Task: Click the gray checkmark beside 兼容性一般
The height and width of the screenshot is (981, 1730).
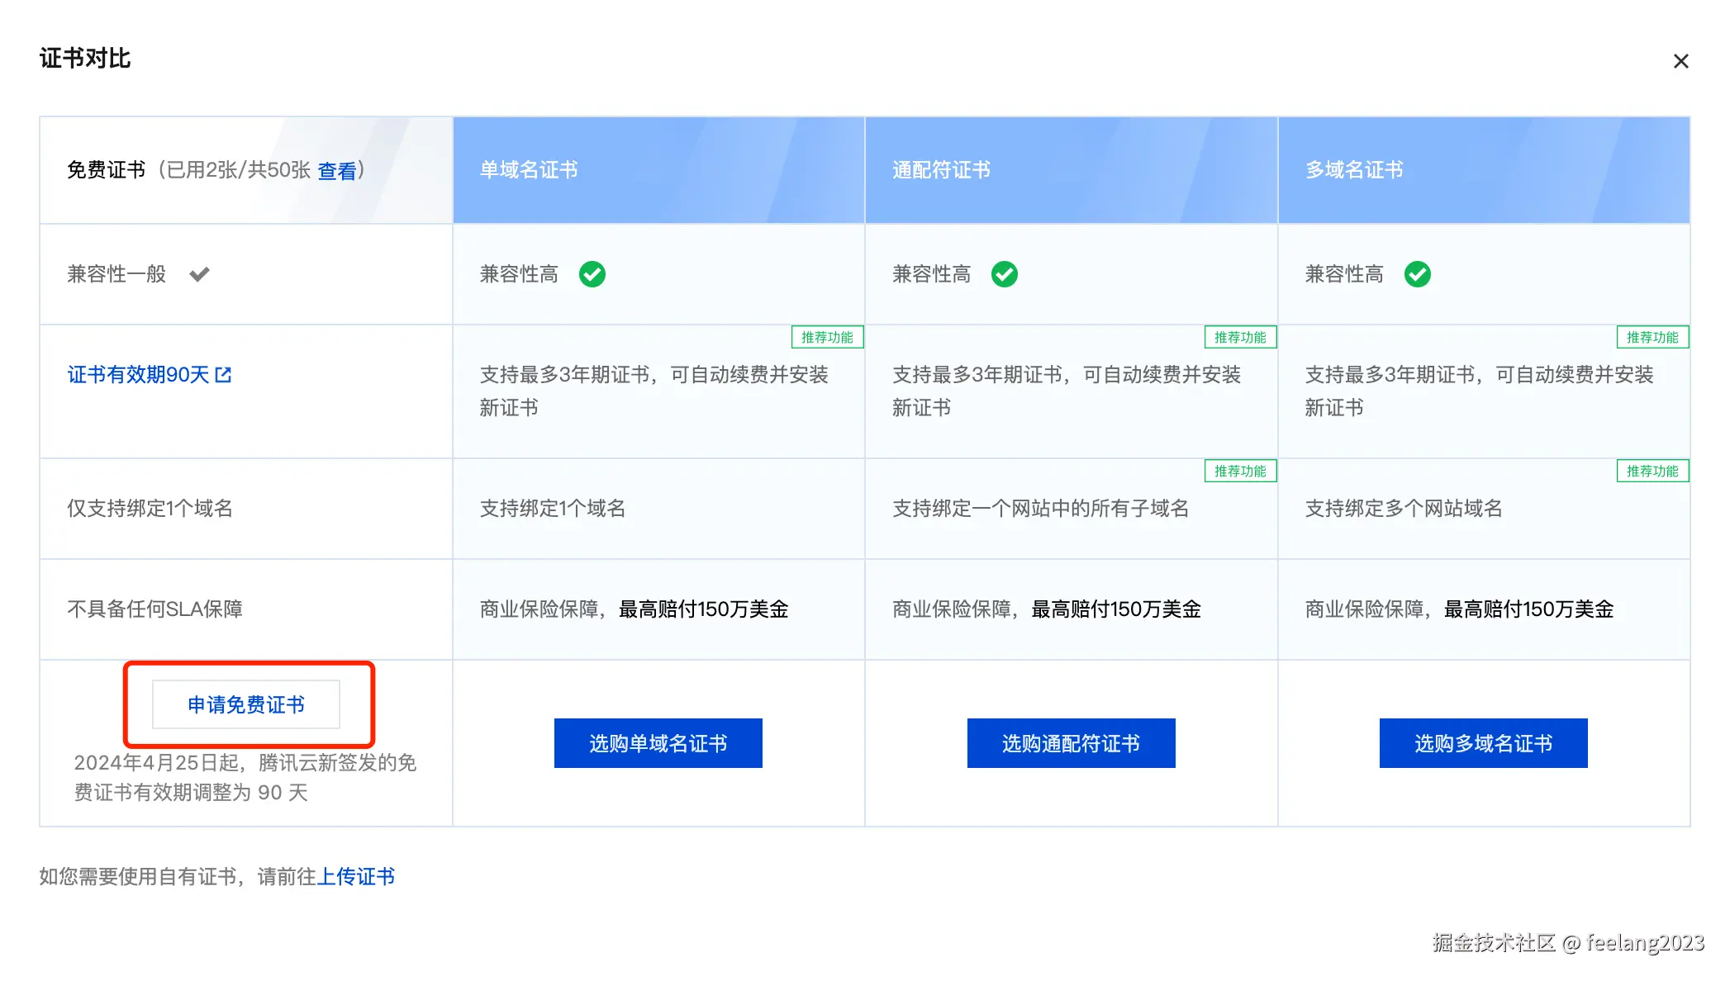Action: [199, 274]
